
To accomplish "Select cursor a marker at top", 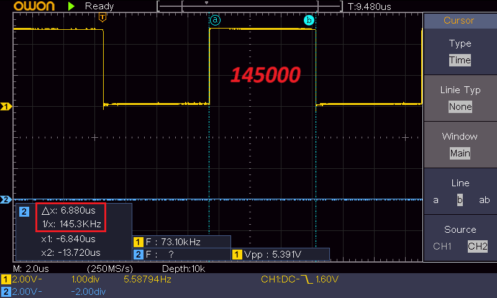I will [x=215, y=20].
